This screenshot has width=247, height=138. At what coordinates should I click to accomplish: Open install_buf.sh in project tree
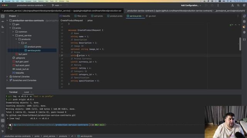click(x=20, y=69)
